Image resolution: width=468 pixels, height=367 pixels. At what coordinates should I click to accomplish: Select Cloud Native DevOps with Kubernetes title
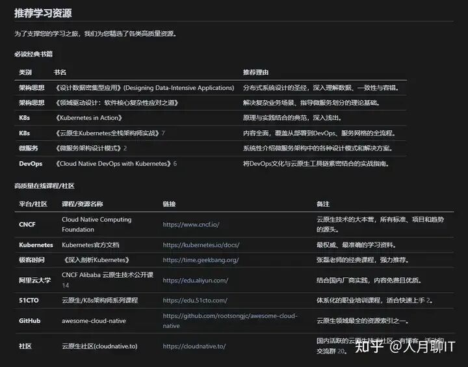click(114, 164)
